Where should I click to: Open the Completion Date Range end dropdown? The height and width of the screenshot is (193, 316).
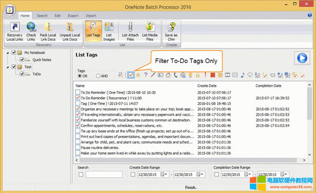pos(292,174)
